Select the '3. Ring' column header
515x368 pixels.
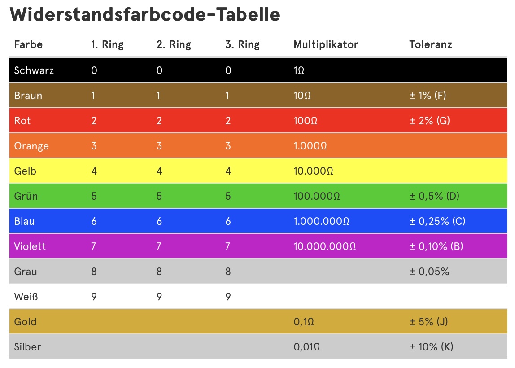pos(242,44)
